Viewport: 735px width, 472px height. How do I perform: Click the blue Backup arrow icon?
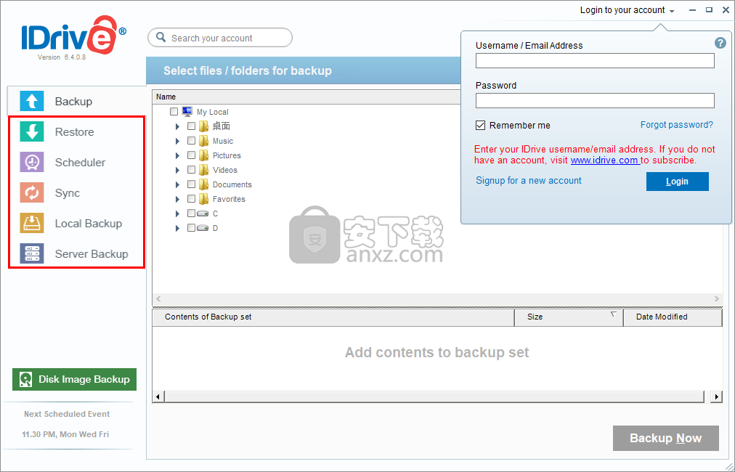point(32,101)
